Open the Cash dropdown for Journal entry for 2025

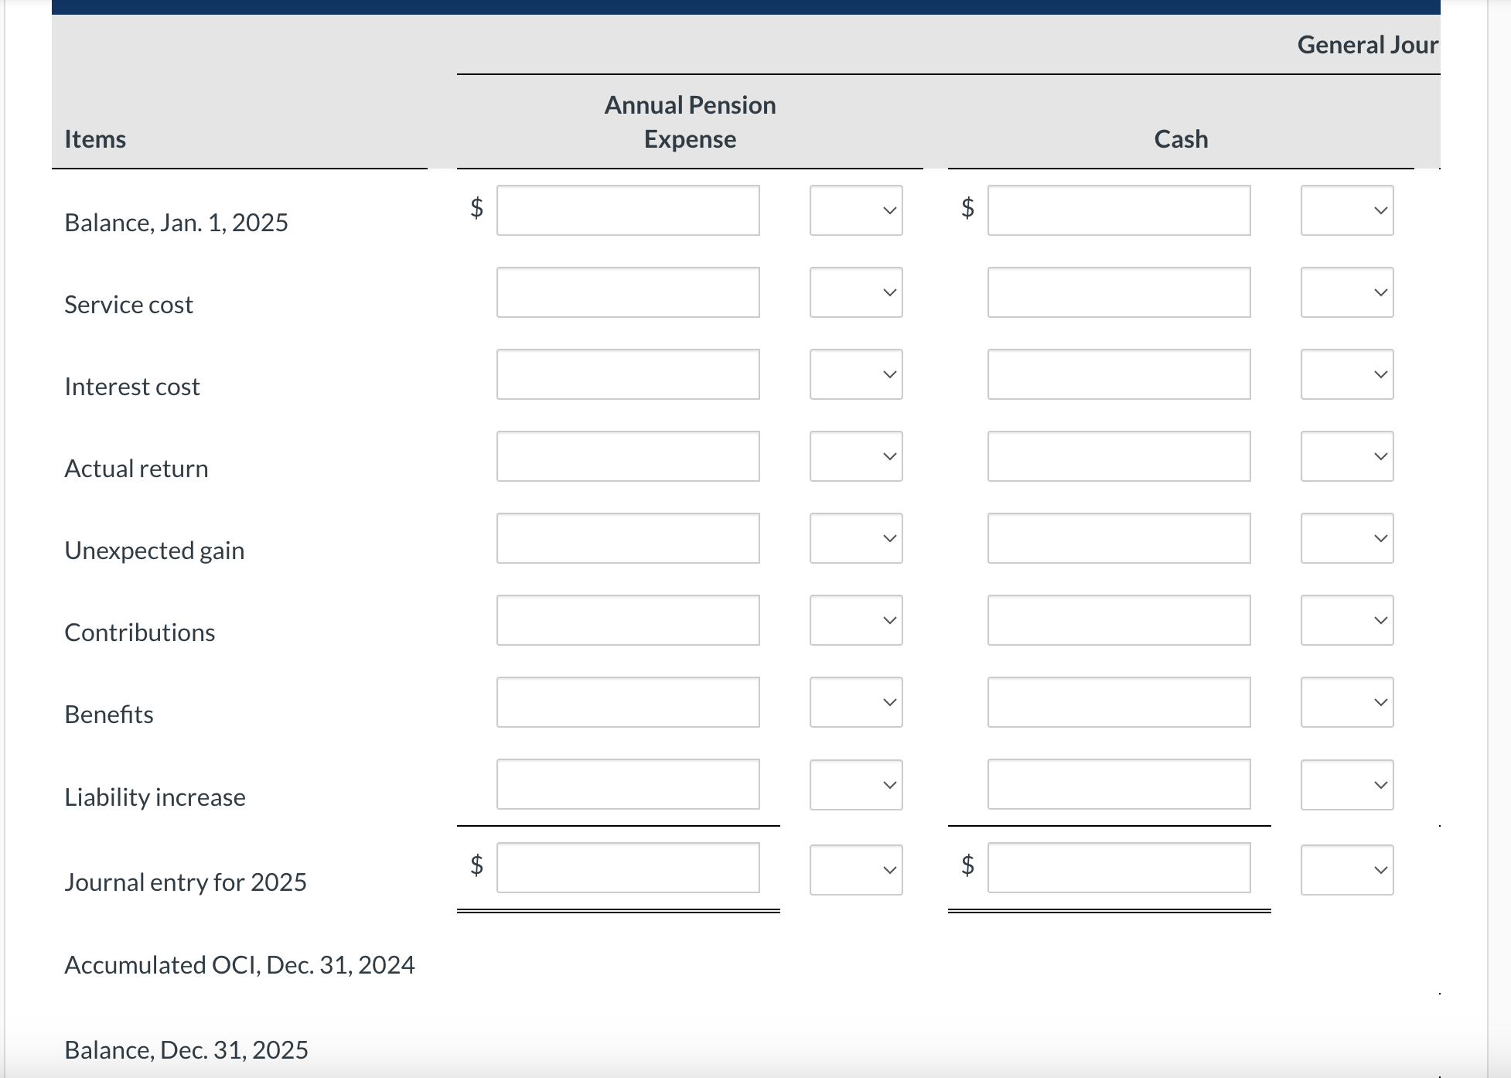coord(1346,868)
